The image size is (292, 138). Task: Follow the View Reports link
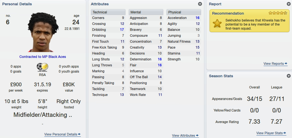(274, 64)
